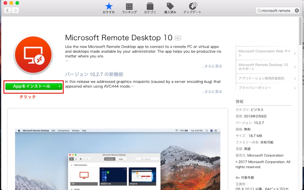Image resolution: width=304 pixels, height=190 pixels.
Task: Expand the description with さらに見る
Action: point(212,66)
